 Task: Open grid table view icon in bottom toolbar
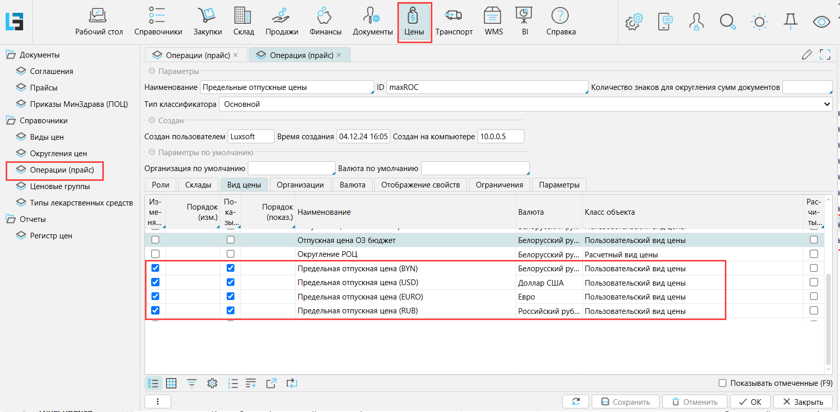[x=171, y=383]
